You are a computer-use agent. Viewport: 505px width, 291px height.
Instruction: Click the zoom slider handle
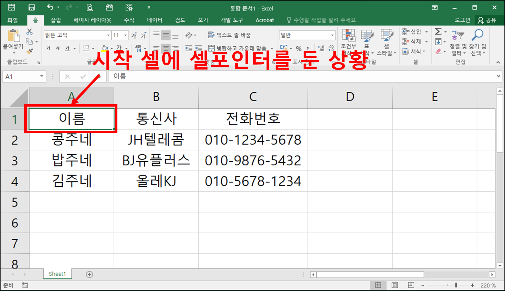pos(456,285)
